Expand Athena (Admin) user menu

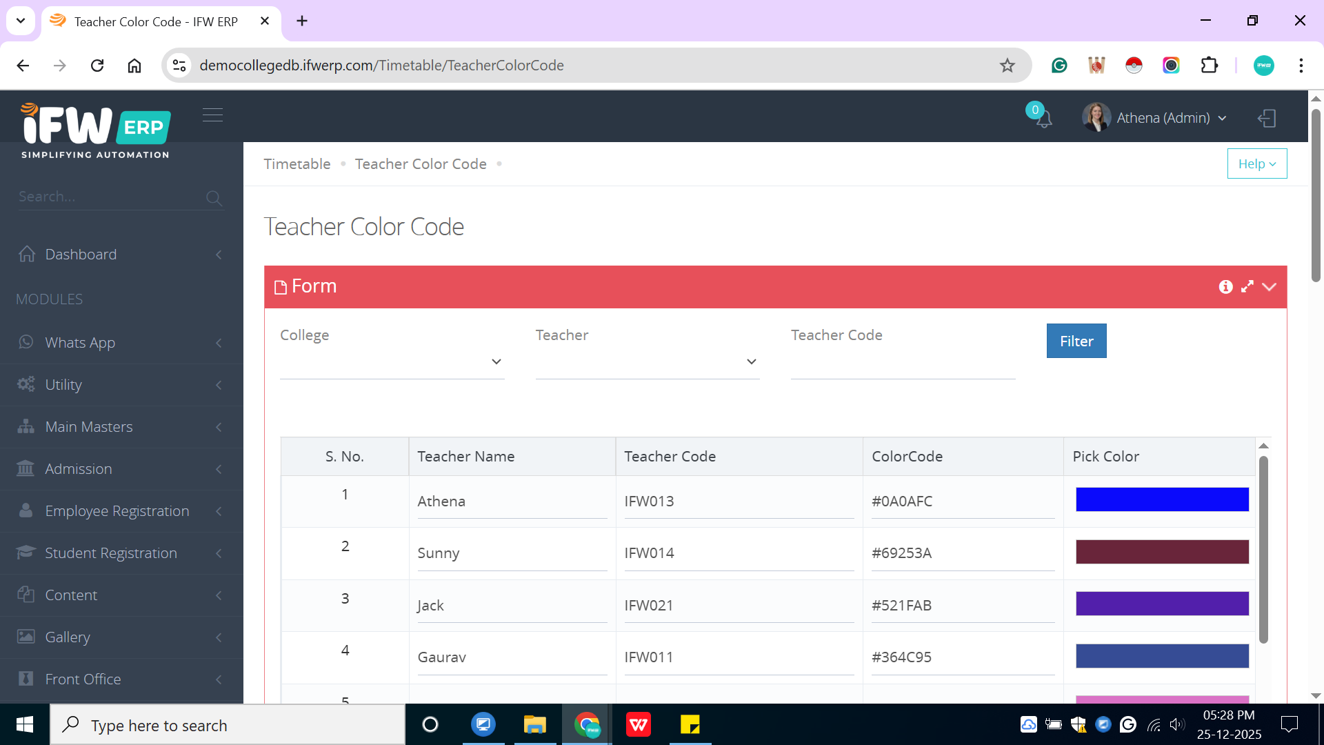pos(1163,118)
